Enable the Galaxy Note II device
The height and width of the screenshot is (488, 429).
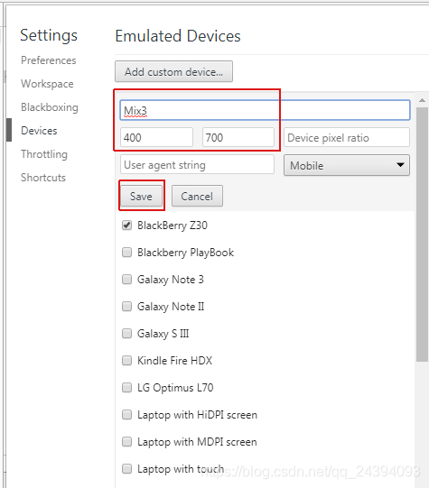[x=126, y=307]
